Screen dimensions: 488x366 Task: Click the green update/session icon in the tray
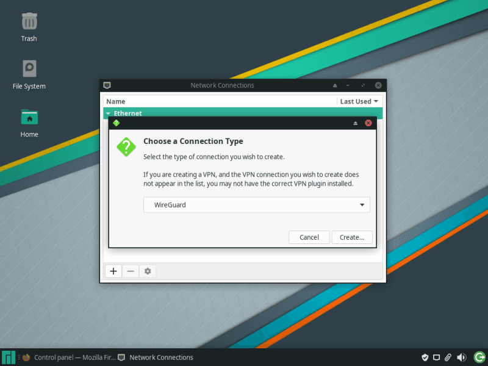point(478,357)
